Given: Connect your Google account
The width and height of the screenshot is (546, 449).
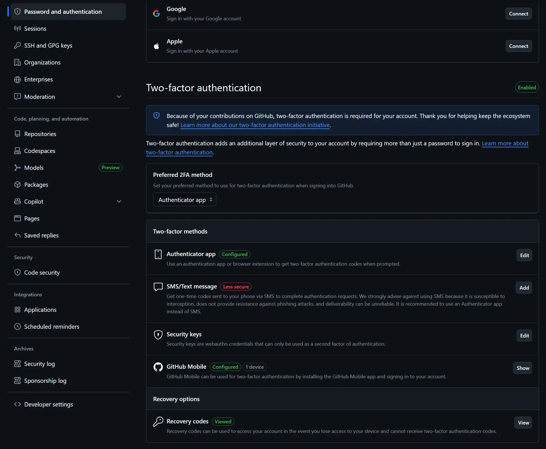Looking at the screenshot, I should 518,14.
